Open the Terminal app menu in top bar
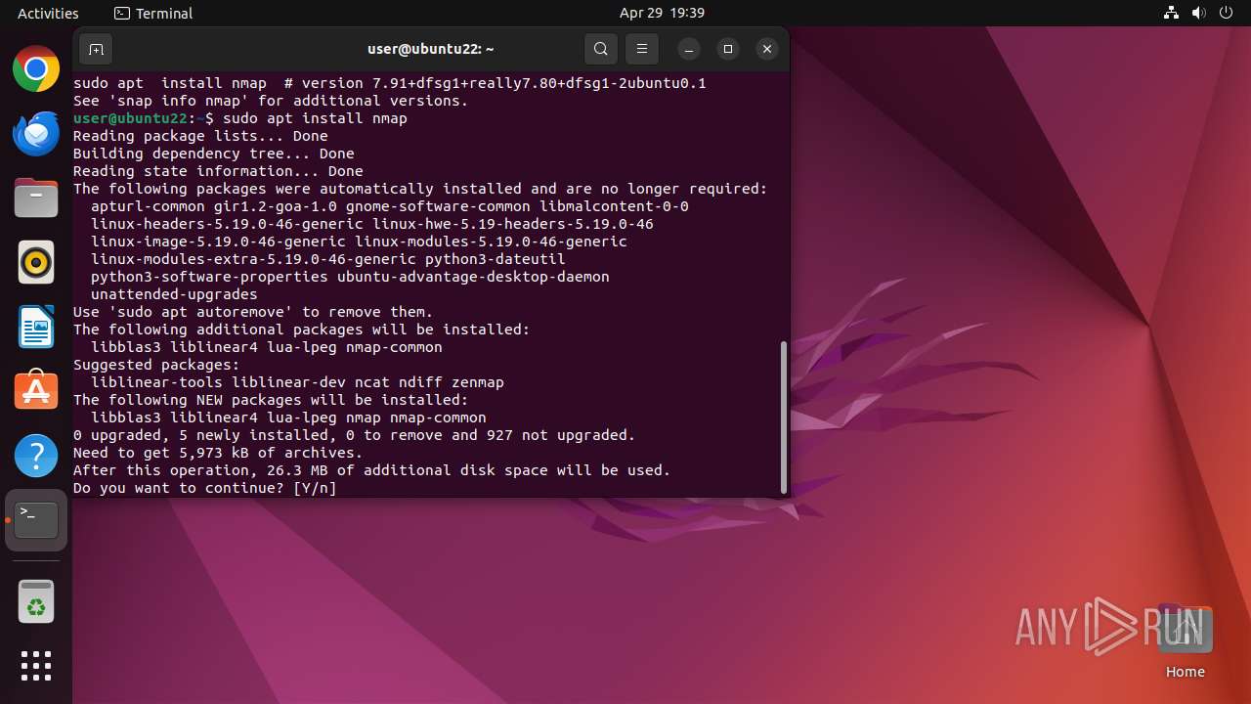 (153, 13)
